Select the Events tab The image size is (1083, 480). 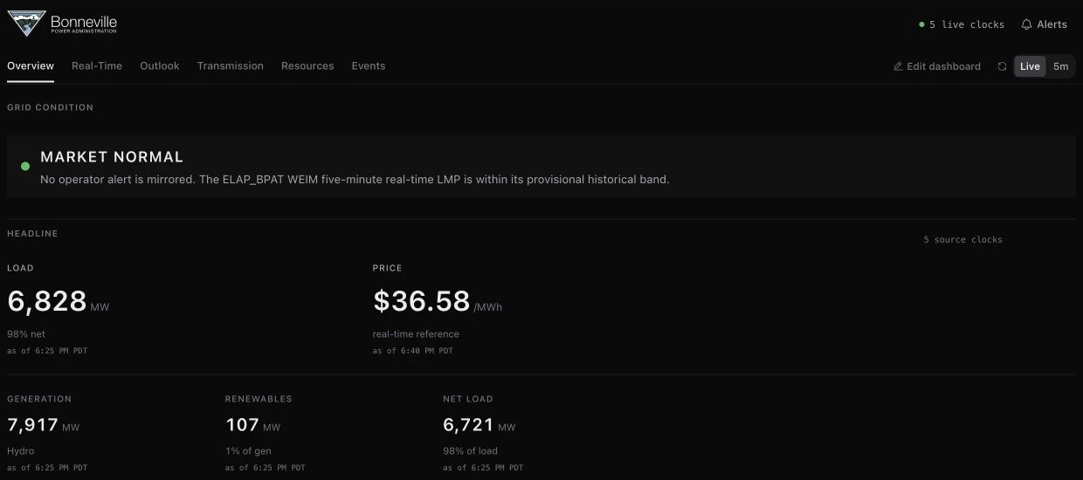pyautogui.click(x=369, y=66)
